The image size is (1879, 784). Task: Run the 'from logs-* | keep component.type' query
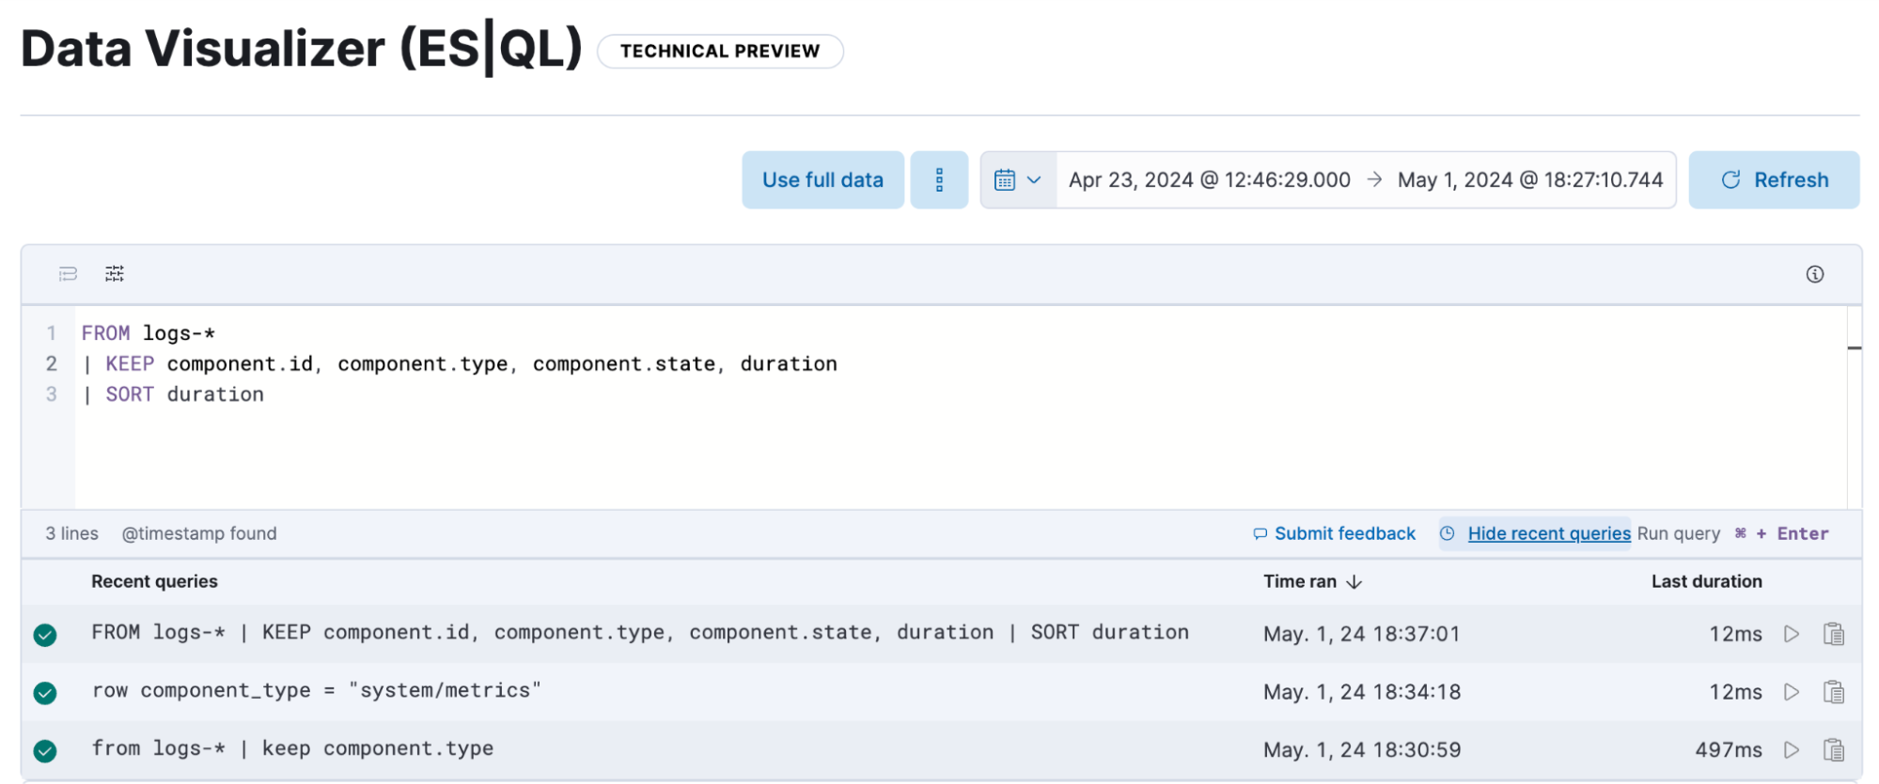(1791, 750)
